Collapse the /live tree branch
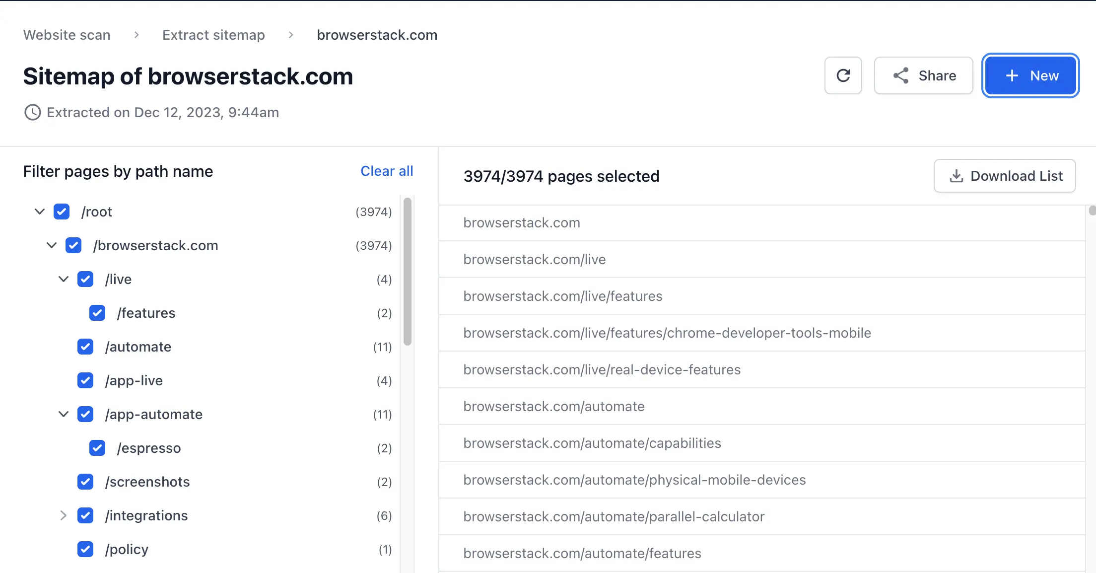Screen dimensions: 1096x573 coord(63,279)
